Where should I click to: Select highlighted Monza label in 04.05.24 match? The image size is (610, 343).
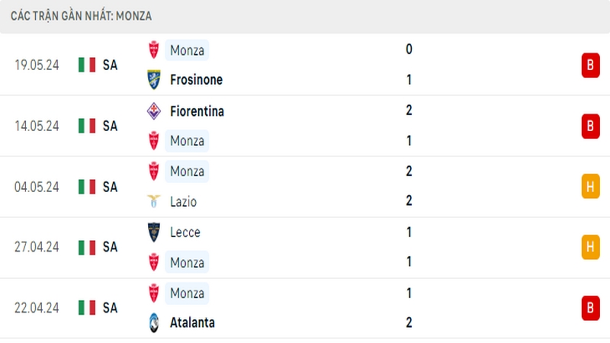click(x=187, y=171)
